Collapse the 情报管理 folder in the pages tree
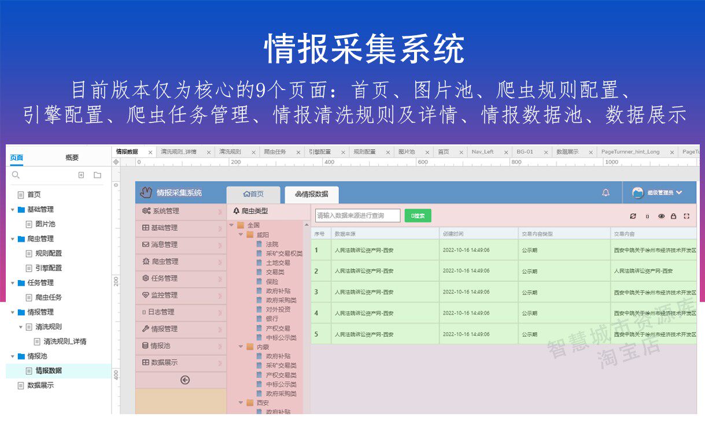 pyautogui.click(x=13, y=312)
